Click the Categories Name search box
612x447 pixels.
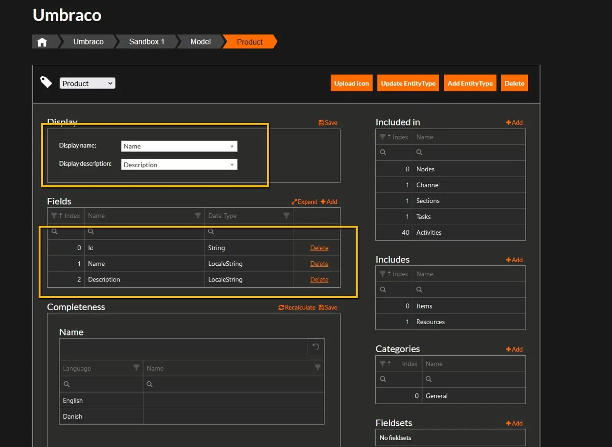point(474,379)
